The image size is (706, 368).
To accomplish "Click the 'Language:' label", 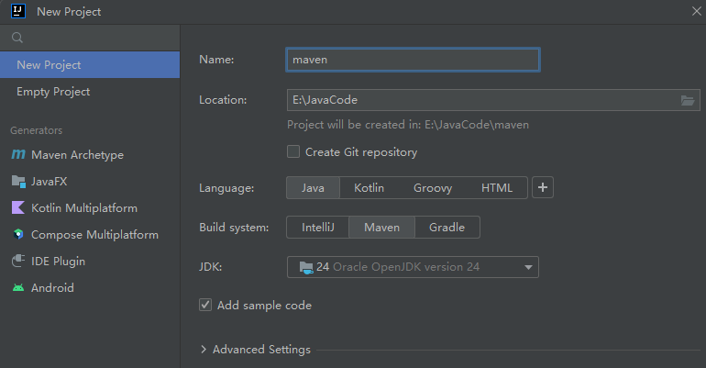I will 226,188.
